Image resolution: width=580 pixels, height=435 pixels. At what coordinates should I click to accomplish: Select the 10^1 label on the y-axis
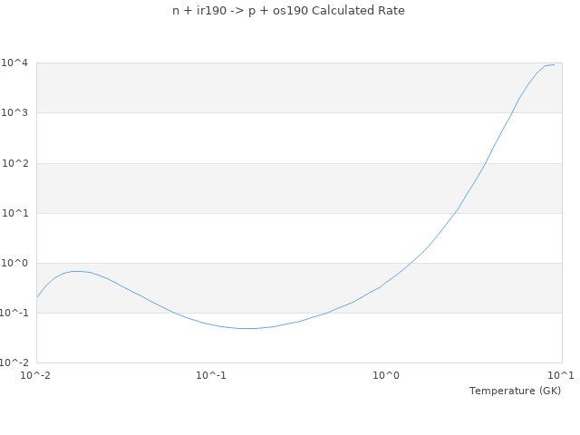16,213
